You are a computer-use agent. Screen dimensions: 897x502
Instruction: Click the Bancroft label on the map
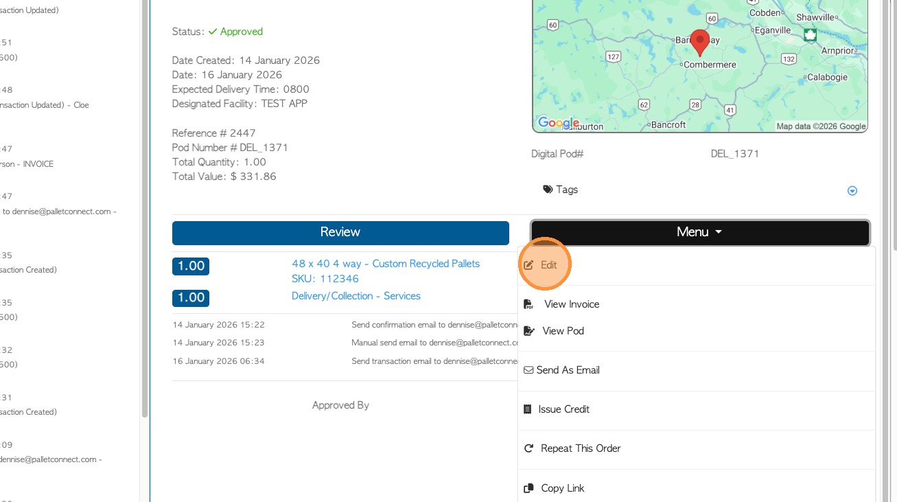point(668,125)
